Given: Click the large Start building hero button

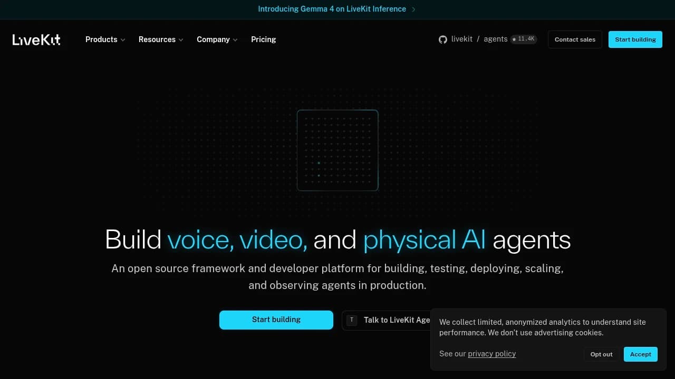Looking at the screenshot, I should click(276, 320).
